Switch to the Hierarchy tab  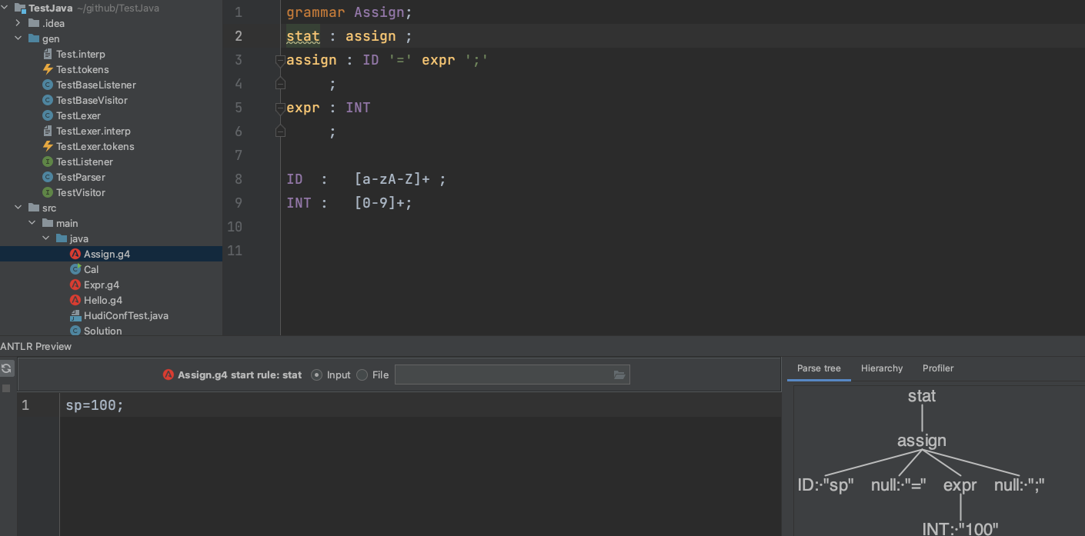click(x=882, y=368)
